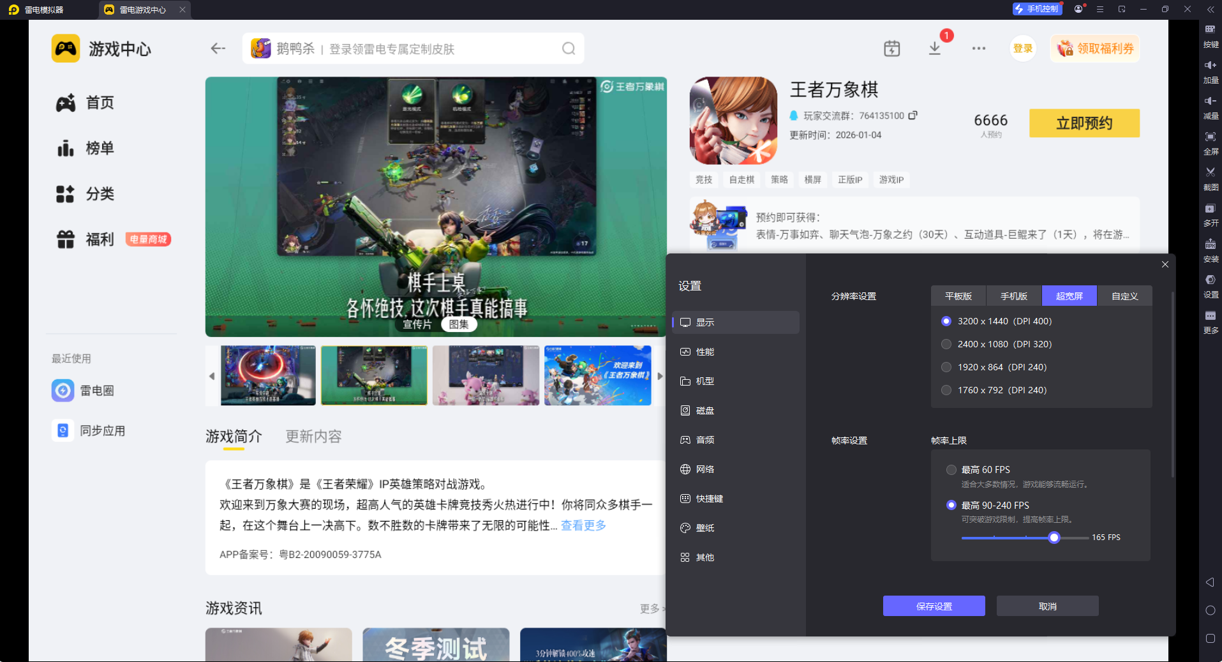Click the Android back triangle button
This screenshot has height=662, width=1222.
tap(1210, 582)
